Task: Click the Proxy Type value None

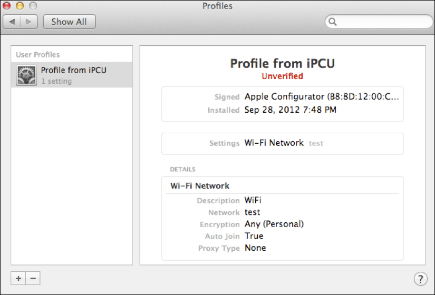Action: [255, 248]
